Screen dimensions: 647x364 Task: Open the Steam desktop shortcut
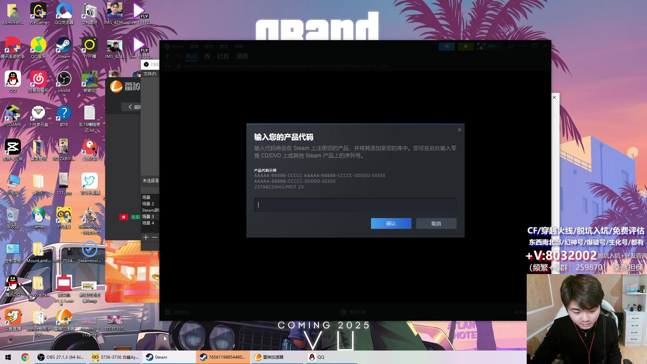coord(64,48)
